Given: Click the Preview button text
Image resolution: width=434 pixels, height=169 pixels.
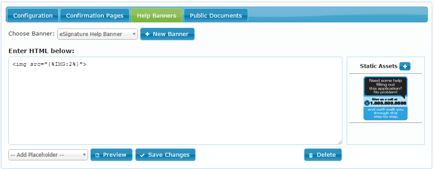Looking at the screenshot, I should (115, 155).
